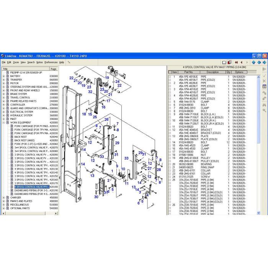Tick checkbox for 04065-06825 RING,SNAP

170,168
